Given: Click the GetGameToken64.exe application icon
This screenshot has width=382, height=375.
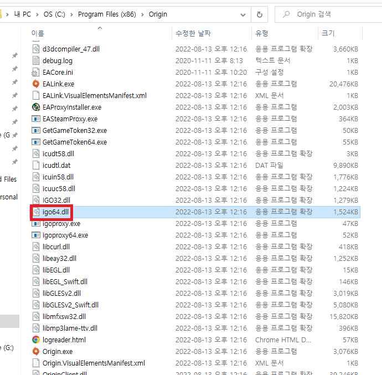Looking at the screenshot, I should [36, 142].
